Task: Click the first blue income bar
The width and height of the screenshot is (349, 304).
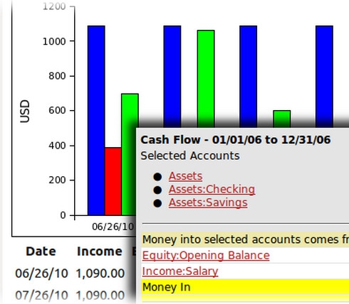Action: point(96,120)
